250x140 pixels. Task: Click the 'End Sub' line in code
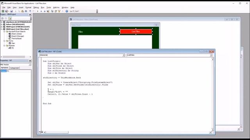(x=47, y=103)
